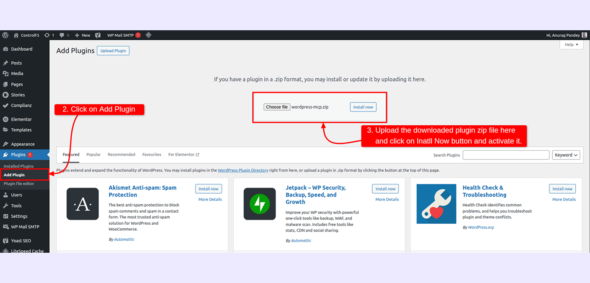Click the Settings icon in sidebar
Image resolution: width=590 pixels, height=283 pixels.
point(6,216)
